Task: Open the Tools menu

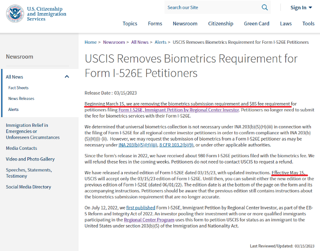Action: click(x=308, y=24)
